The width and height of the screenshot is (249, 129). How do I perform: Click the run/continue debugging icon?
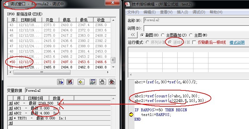click(60, 82)
